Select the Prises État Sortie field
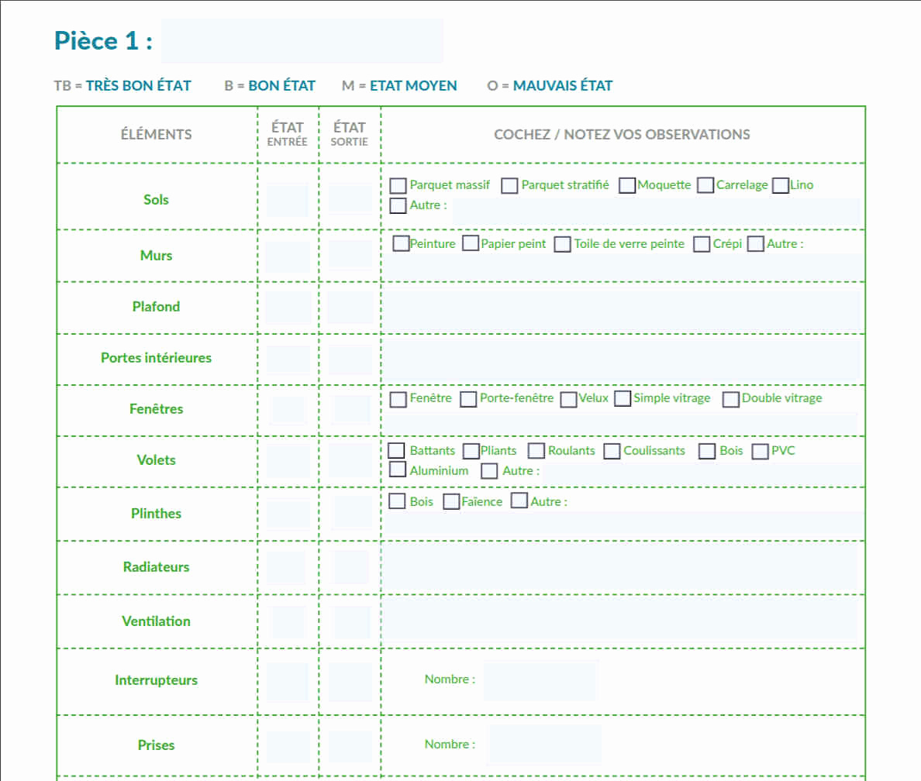The image size is (921, 781). 350,745
